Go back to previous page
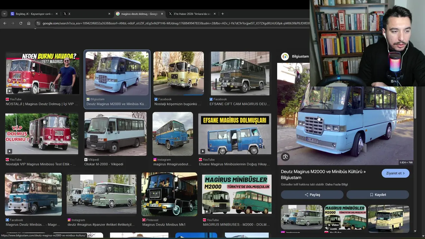This screenshot has height=239, width=425. (5, 23)
